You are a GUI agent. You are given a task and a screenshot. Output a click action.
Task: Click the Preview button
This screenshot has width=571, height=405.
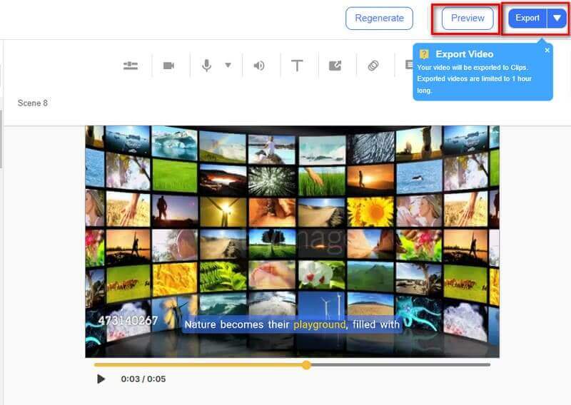[x=468, y=19]
